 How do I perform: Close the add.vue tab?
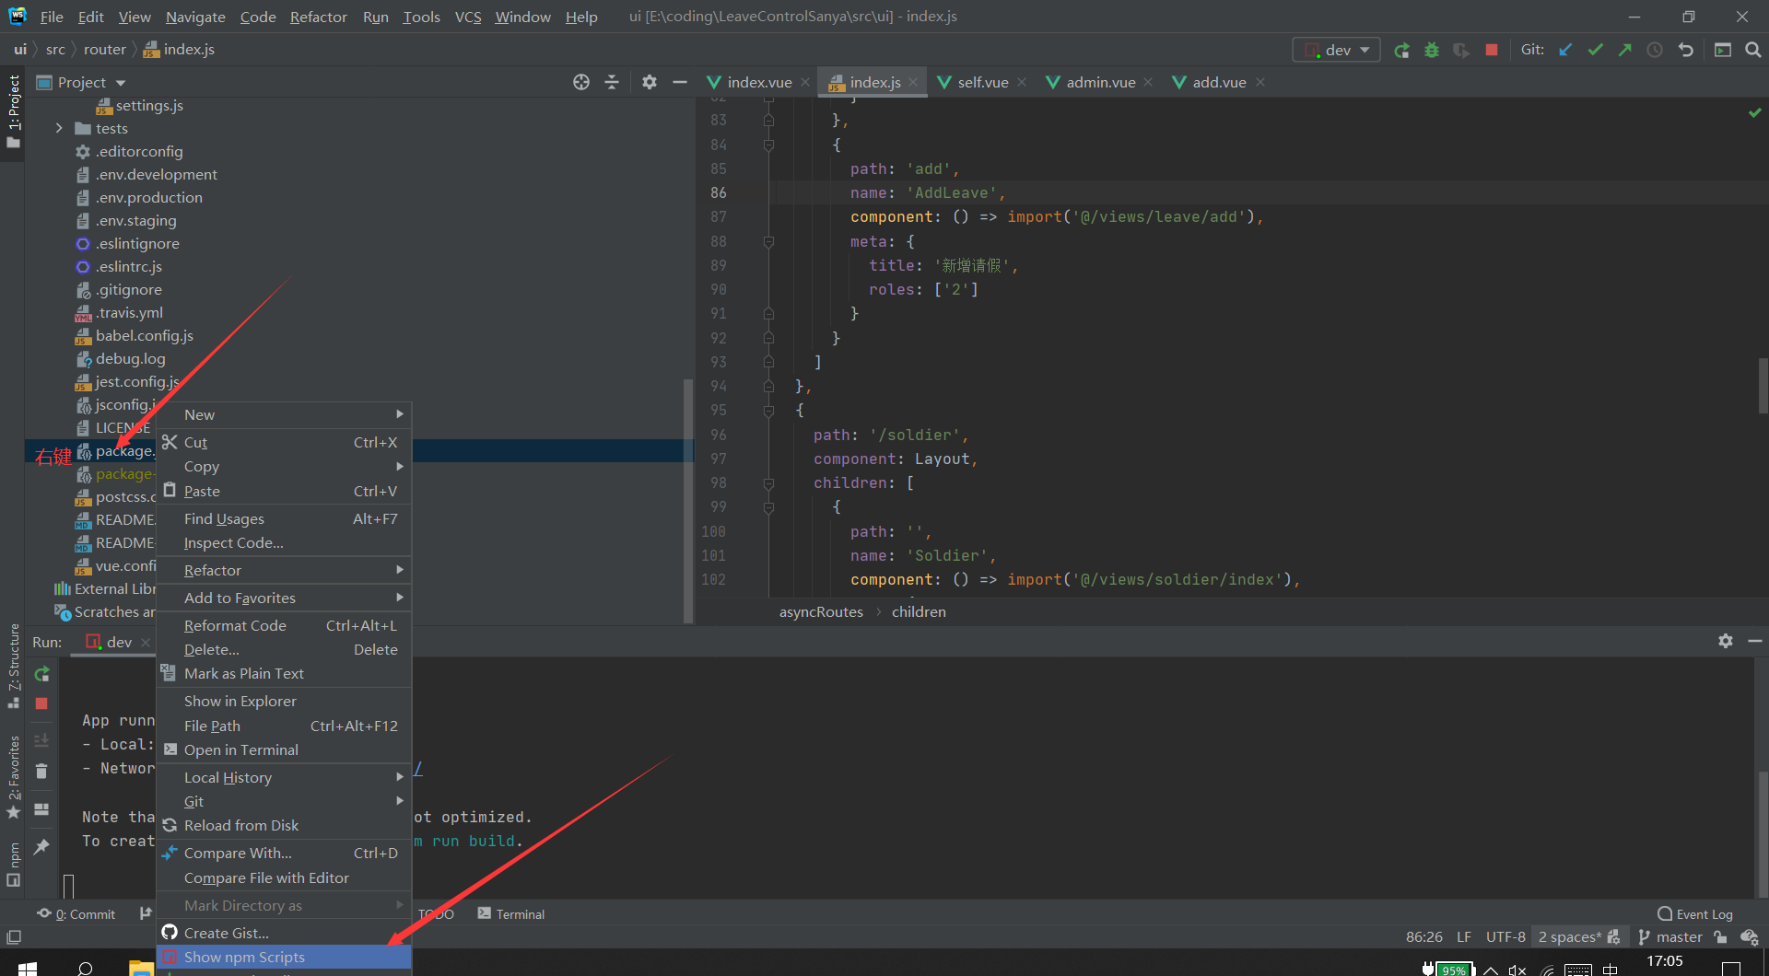1260,82
